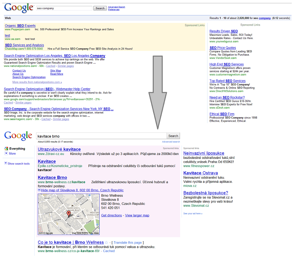The width and height of the screenshot is (295, 257).
Task: Open High End SEO Services ad
Action: pos(226,64)
